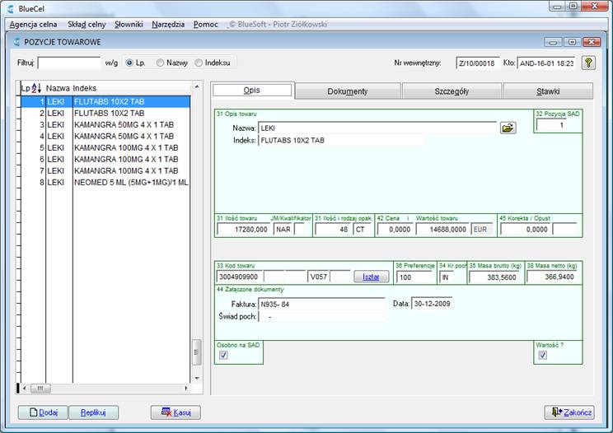The height and width of the screenshot is (433, 613).
Task: Click the Nazwa column header
Action: pos(58,88)
